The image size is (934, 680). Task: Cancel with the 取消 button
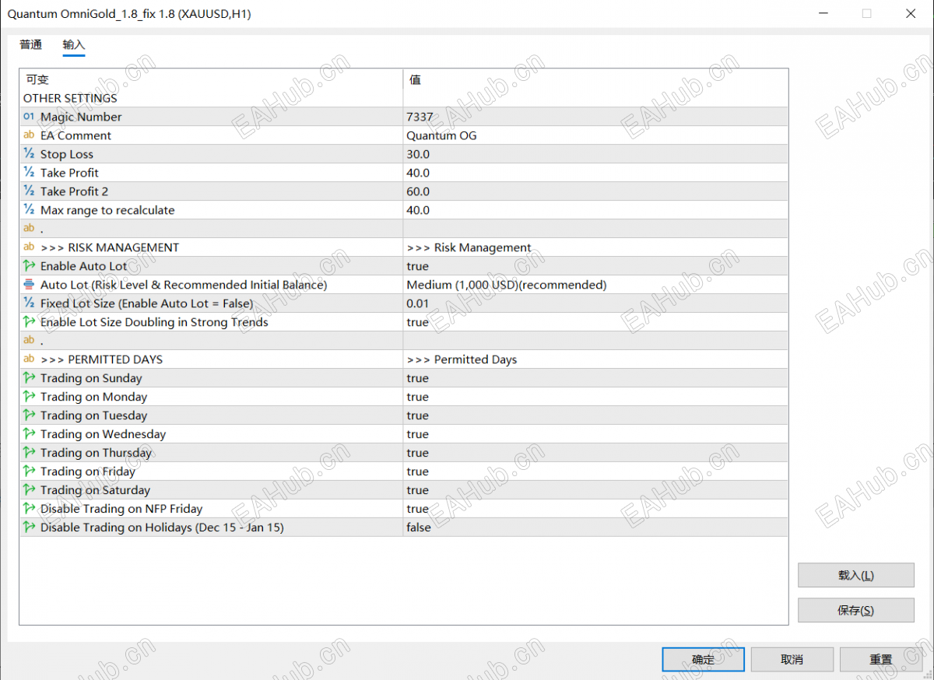(x=792, y=660)
